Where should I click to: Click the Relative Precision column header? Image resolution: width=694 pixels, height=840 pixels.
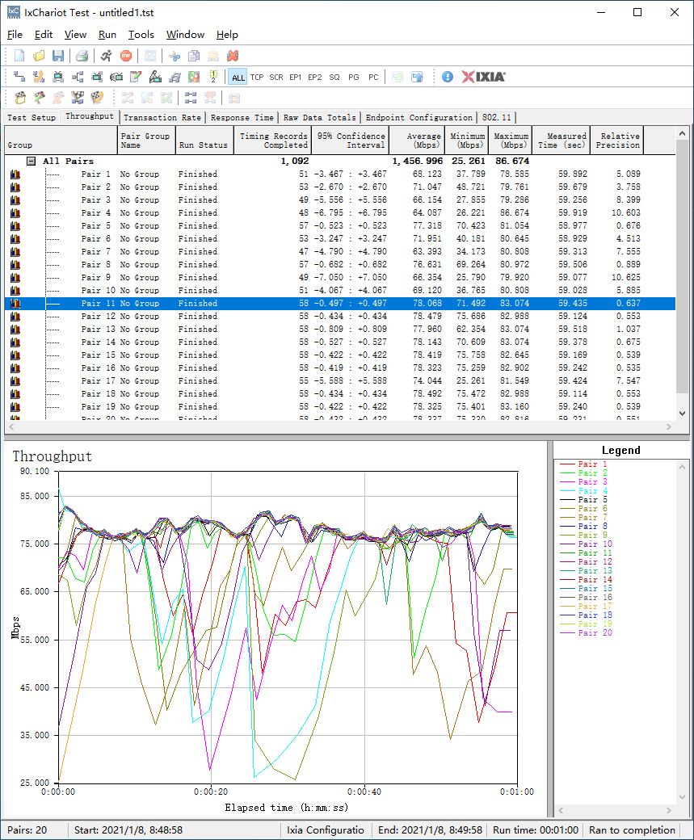[616, 141]
